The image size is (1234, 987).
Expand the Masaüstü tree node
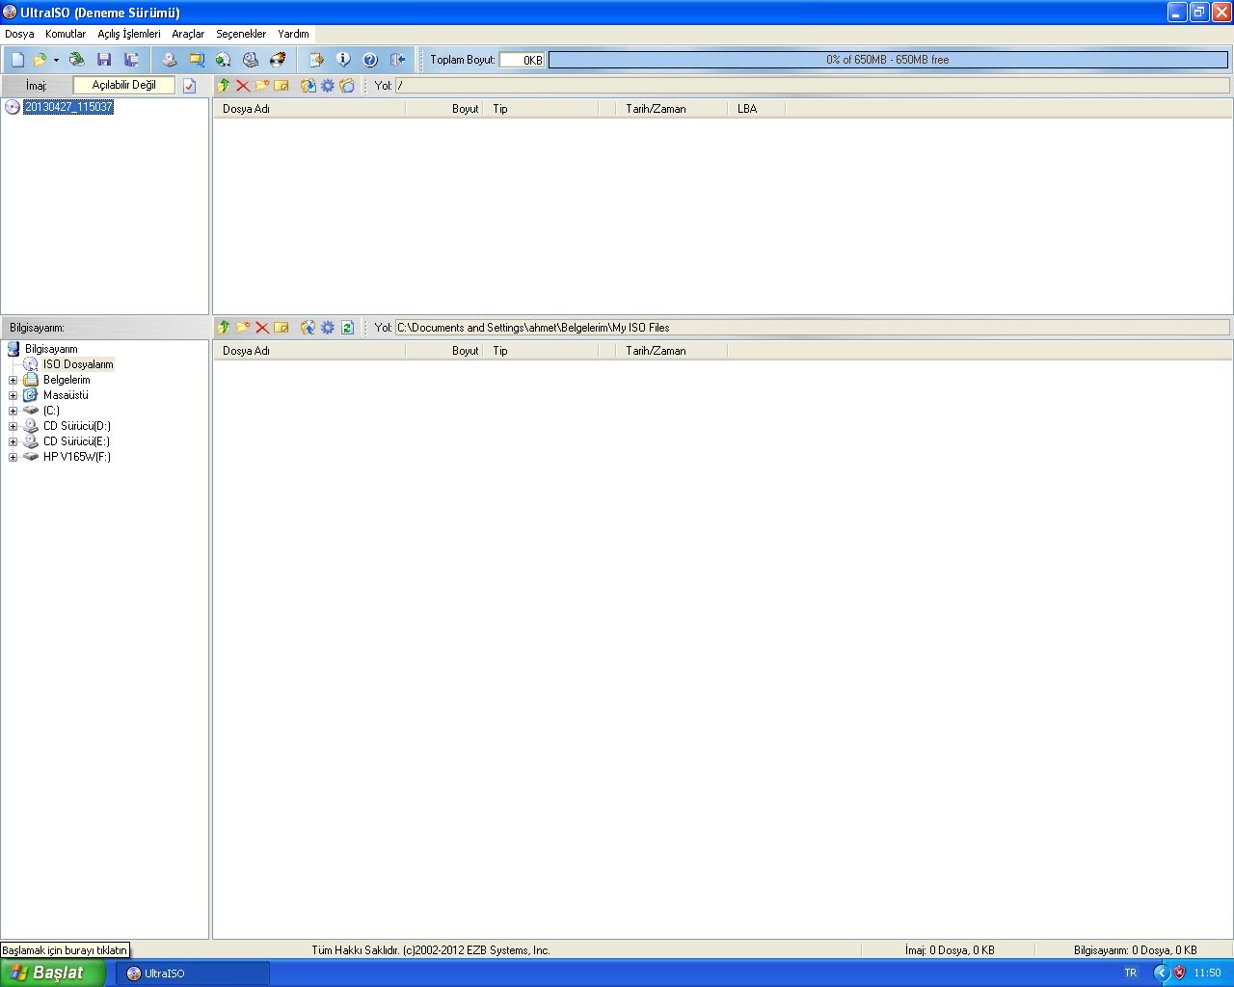(13, 395)
